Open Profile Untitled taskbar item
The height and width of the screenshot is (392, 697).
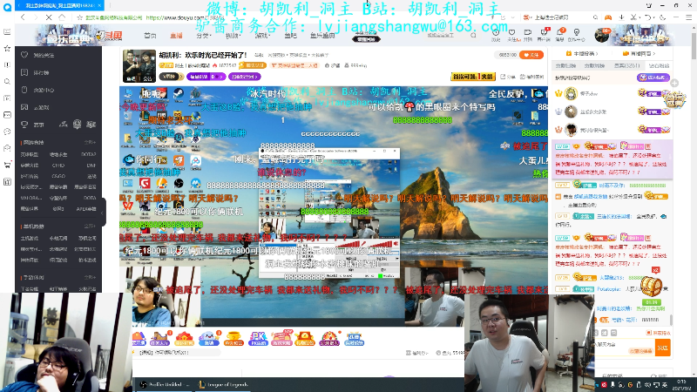(164, 384)
